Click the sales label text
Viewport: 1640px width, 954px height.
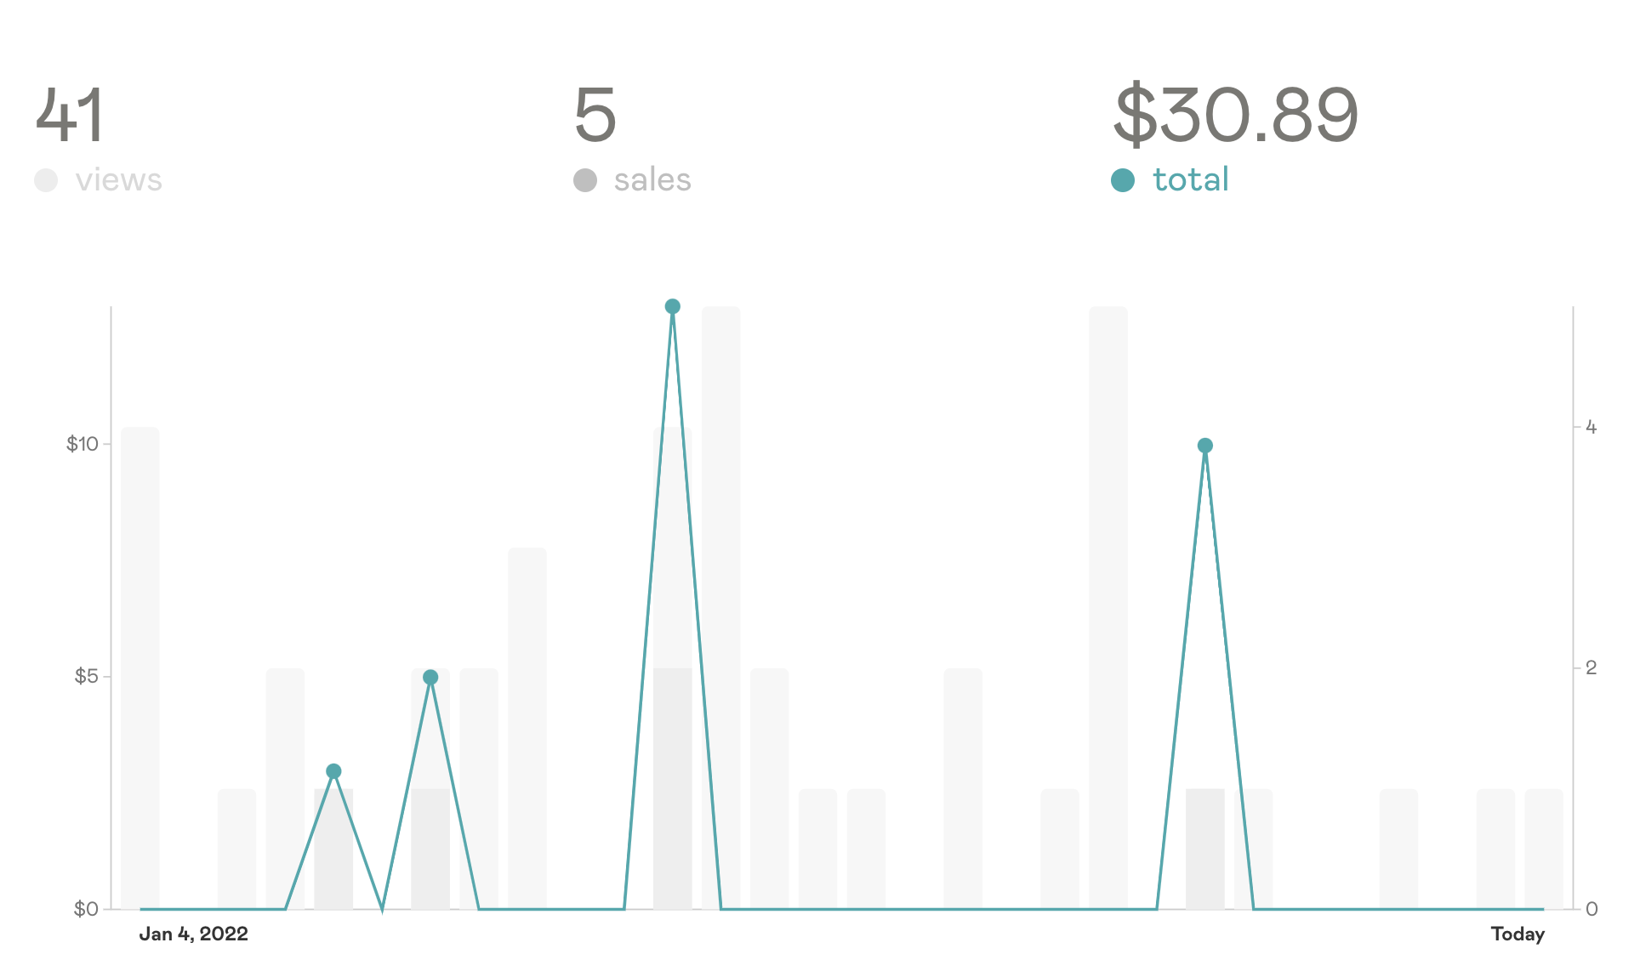tap(652, 180)
